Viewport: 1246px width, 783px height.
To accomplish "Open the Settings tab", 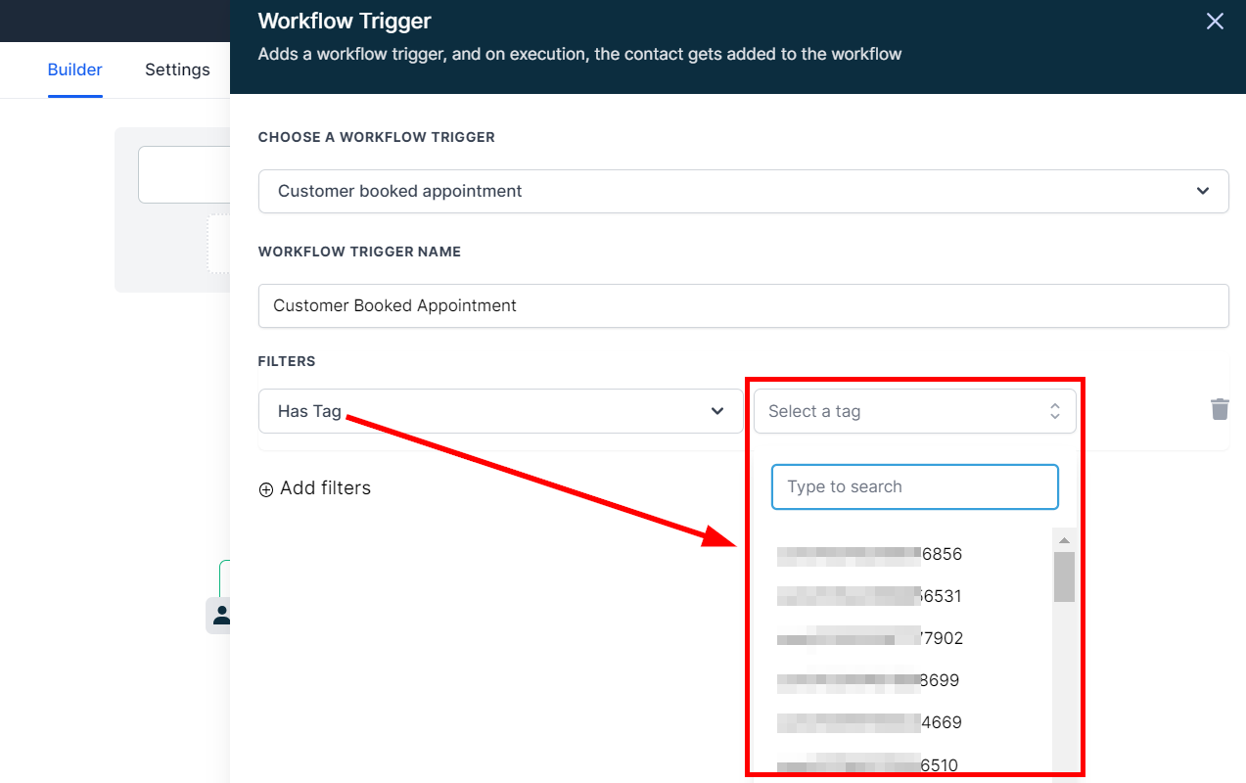I will pos(177,69).
